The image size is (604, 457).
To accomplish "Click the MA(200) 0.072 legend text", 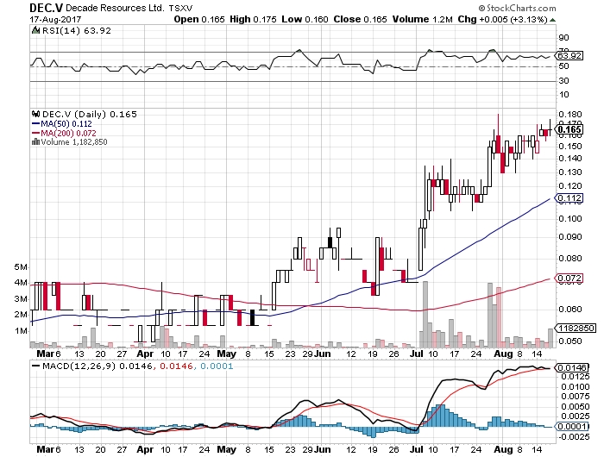I will [68, 133].
